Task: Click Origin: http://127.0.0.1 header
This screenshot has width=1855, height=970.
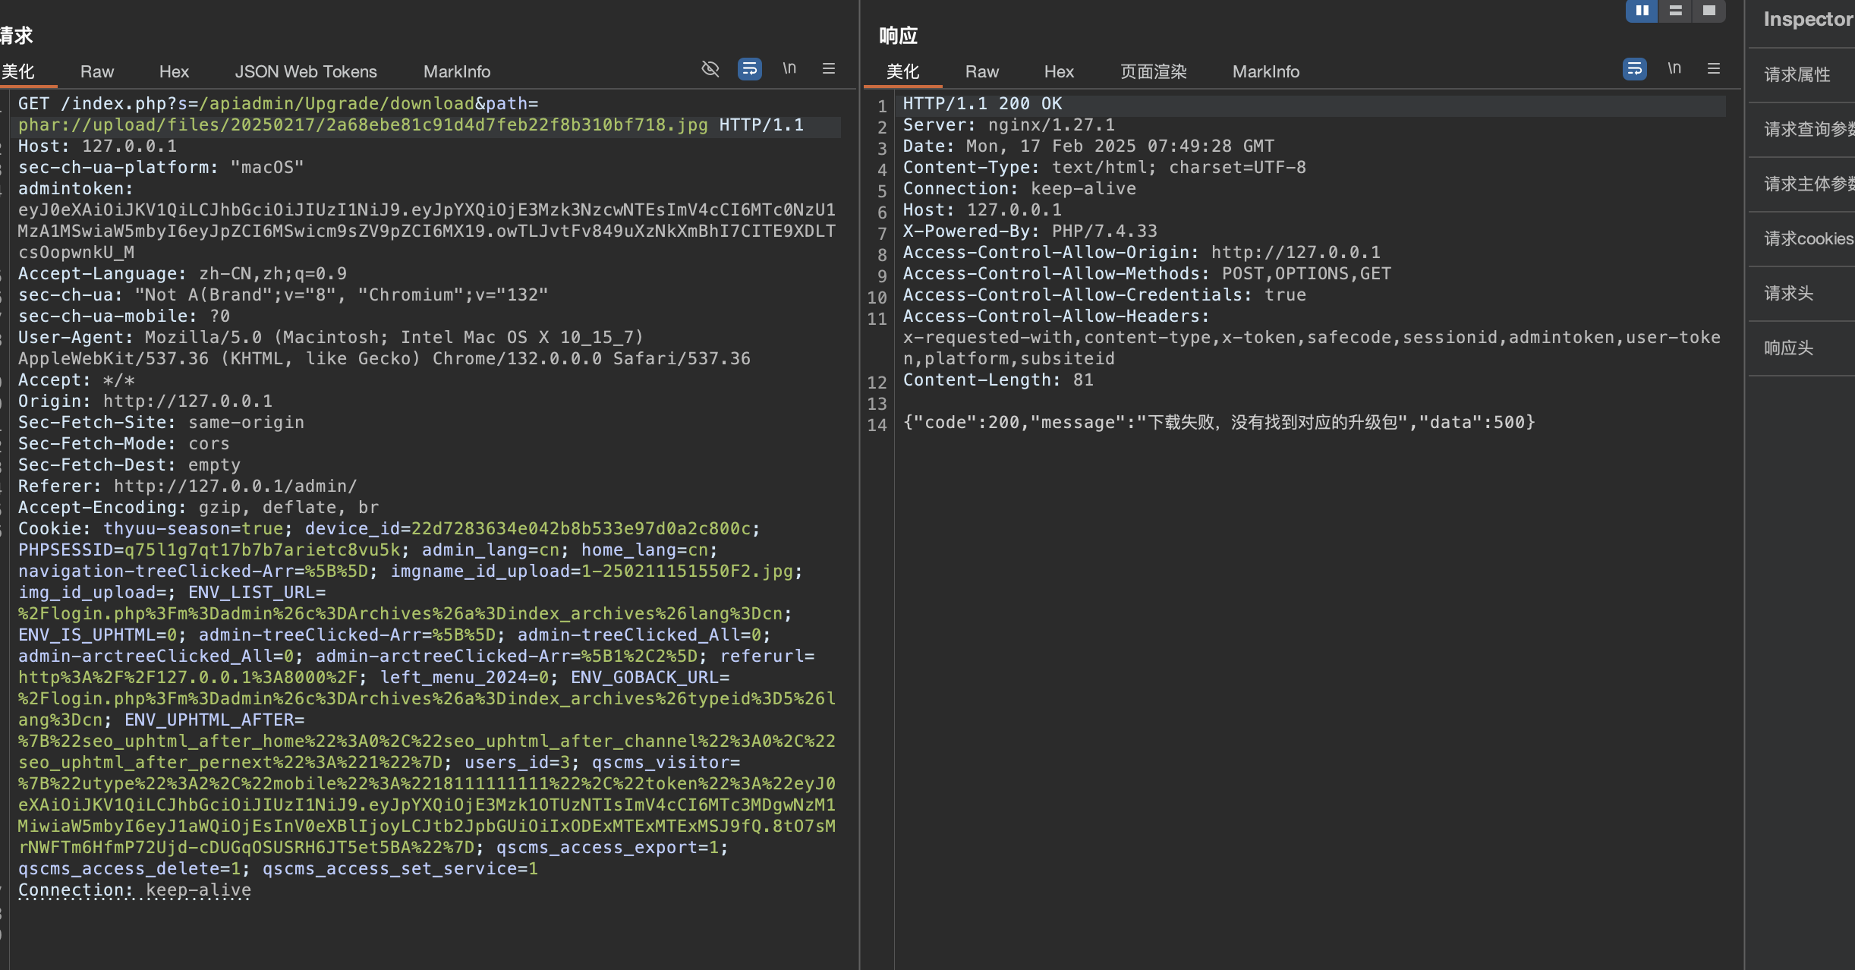Action: click(x=145, y=401)
